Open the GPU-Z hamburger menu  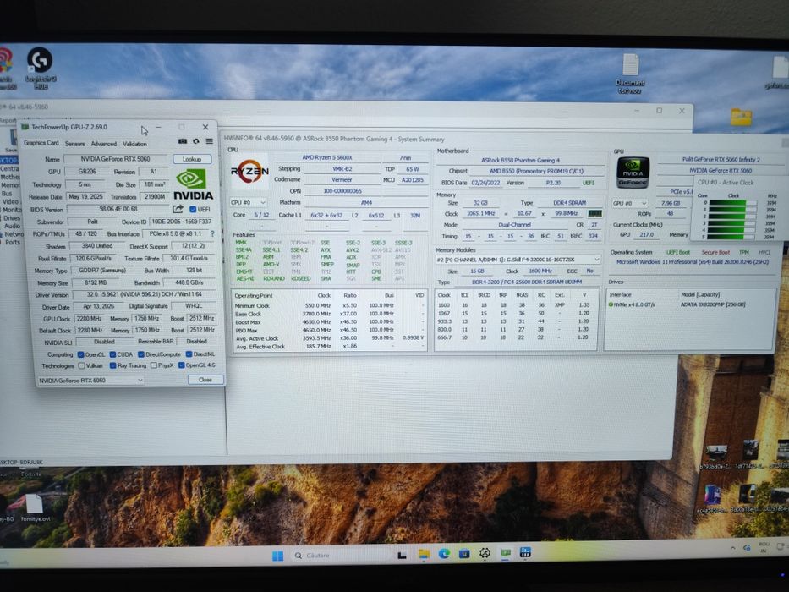[210, 141]
